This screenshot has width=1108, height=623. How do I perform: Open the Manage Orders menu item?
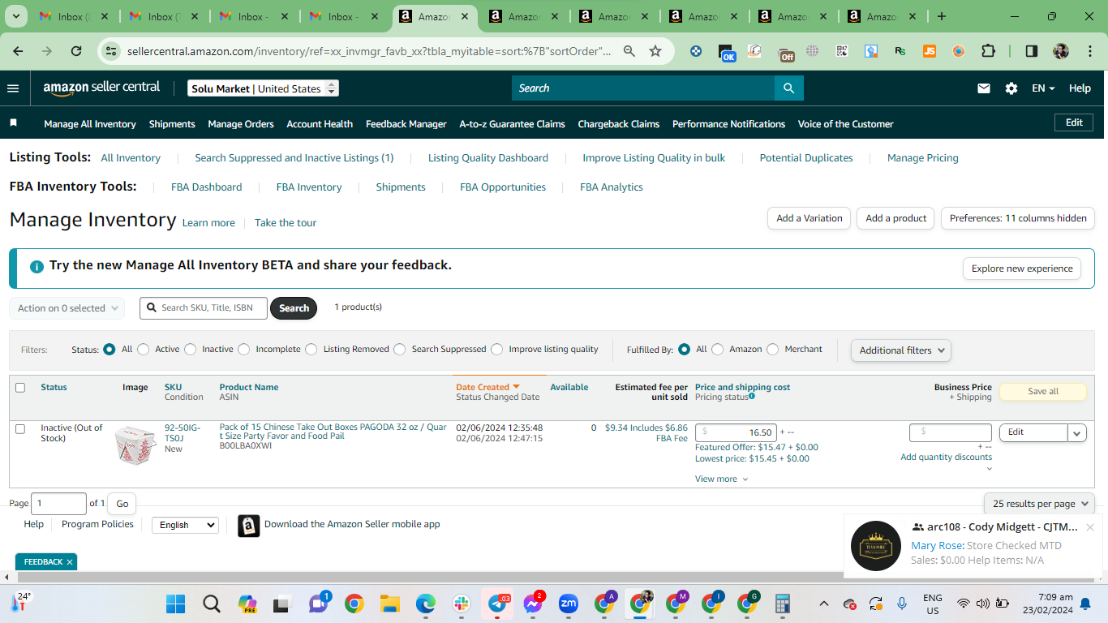click(x=241, y=124)
